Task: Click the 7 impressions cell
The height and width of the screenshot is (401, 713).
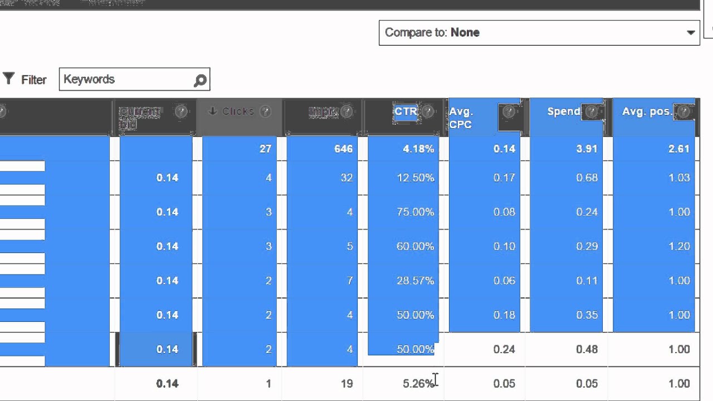Action: (x=350, y=281)
